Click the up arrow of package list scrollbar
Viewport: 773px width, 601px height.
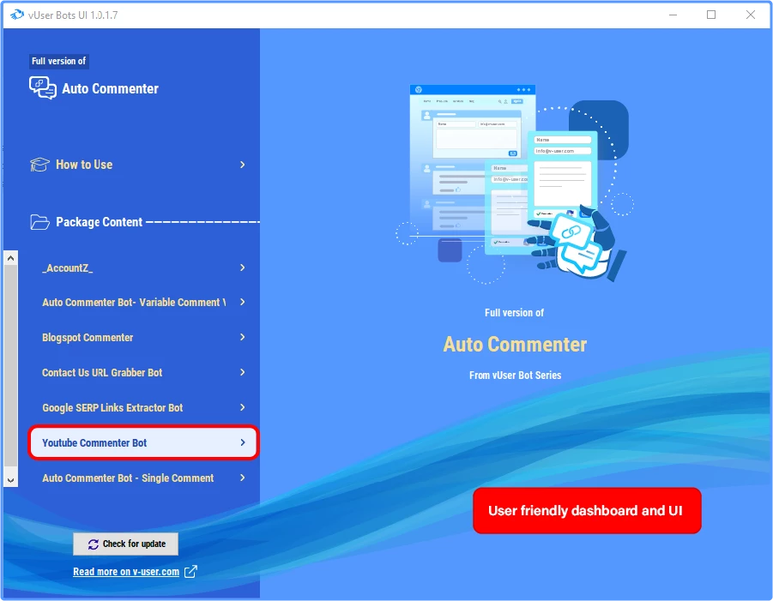coord(11,258)
